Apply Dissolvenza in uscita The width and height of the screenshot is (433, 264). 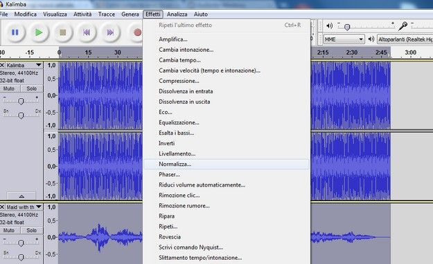(227, 102)
